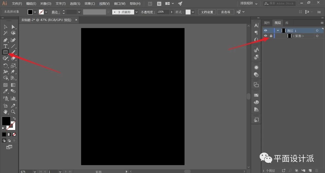The height and width of the screenshot is (173, 325).
Task: Set fill mode to None button
Action: [14, 134]
